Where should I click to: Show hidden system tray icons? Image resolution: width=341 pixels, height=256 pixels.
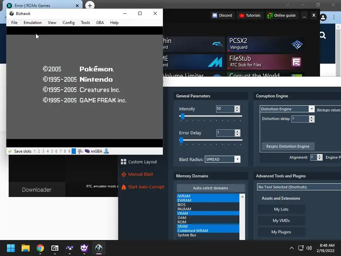coord(292,248)
